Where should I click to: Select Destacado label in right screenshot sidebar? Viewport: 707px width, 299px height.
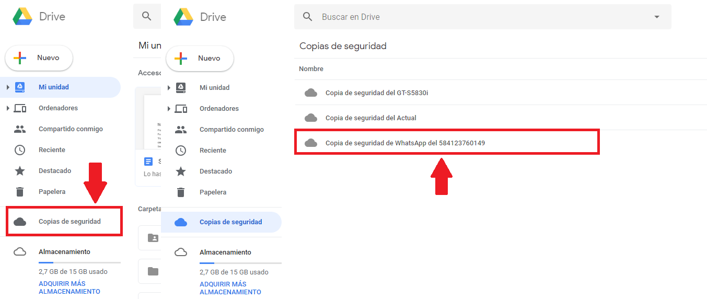(x=216, y=171)
